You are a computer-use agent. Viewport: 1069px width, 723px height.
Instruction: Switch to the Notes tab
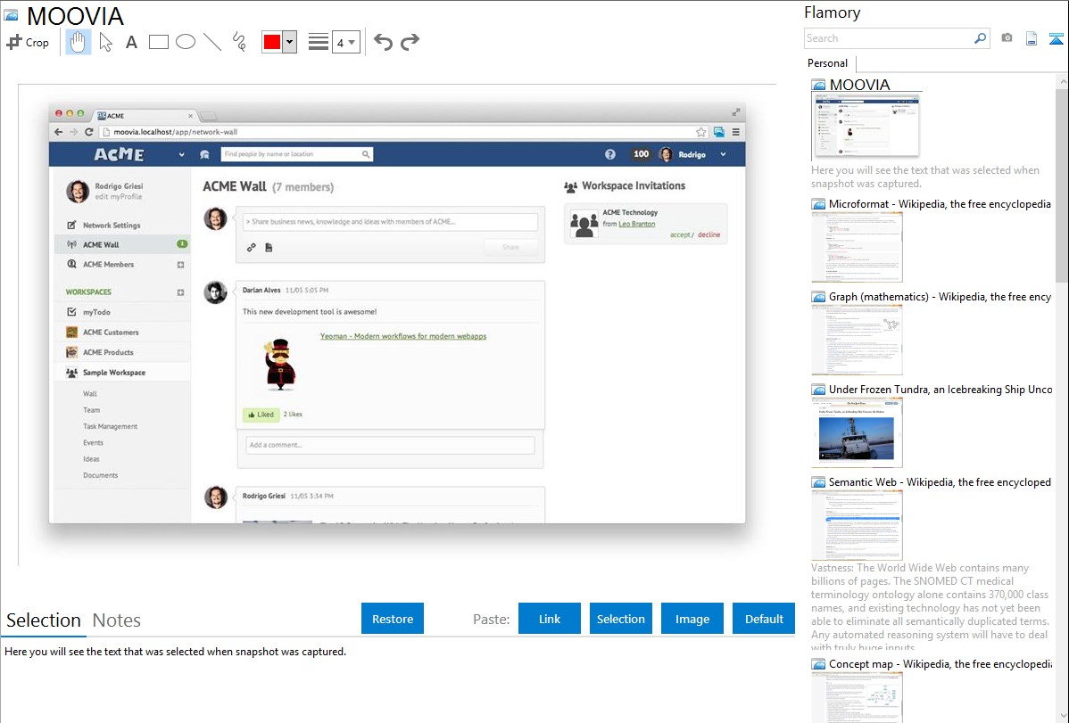[x=117, y=620]
